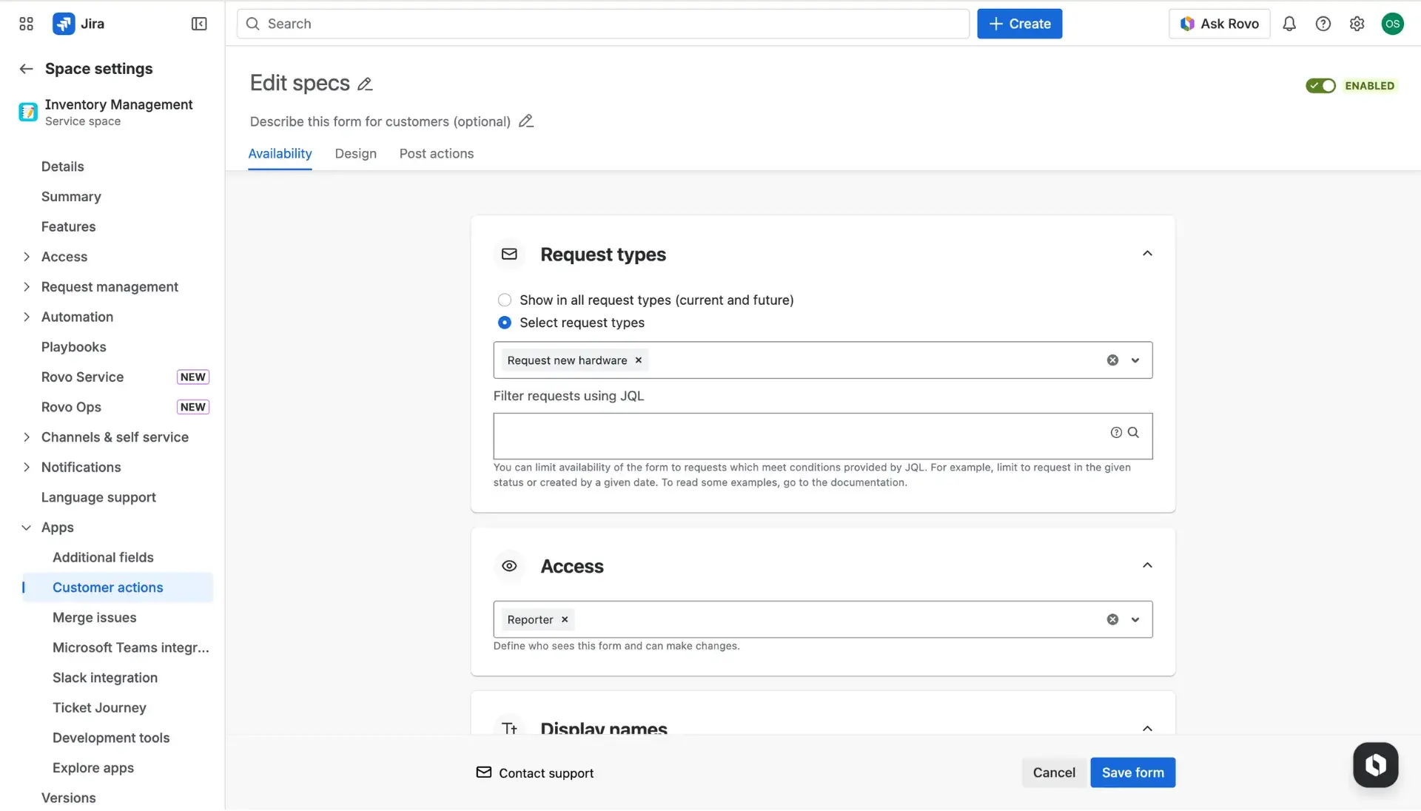Remove the Reporter chip in Access
The height and width of the screenshot is (811, 1421).
563,620
